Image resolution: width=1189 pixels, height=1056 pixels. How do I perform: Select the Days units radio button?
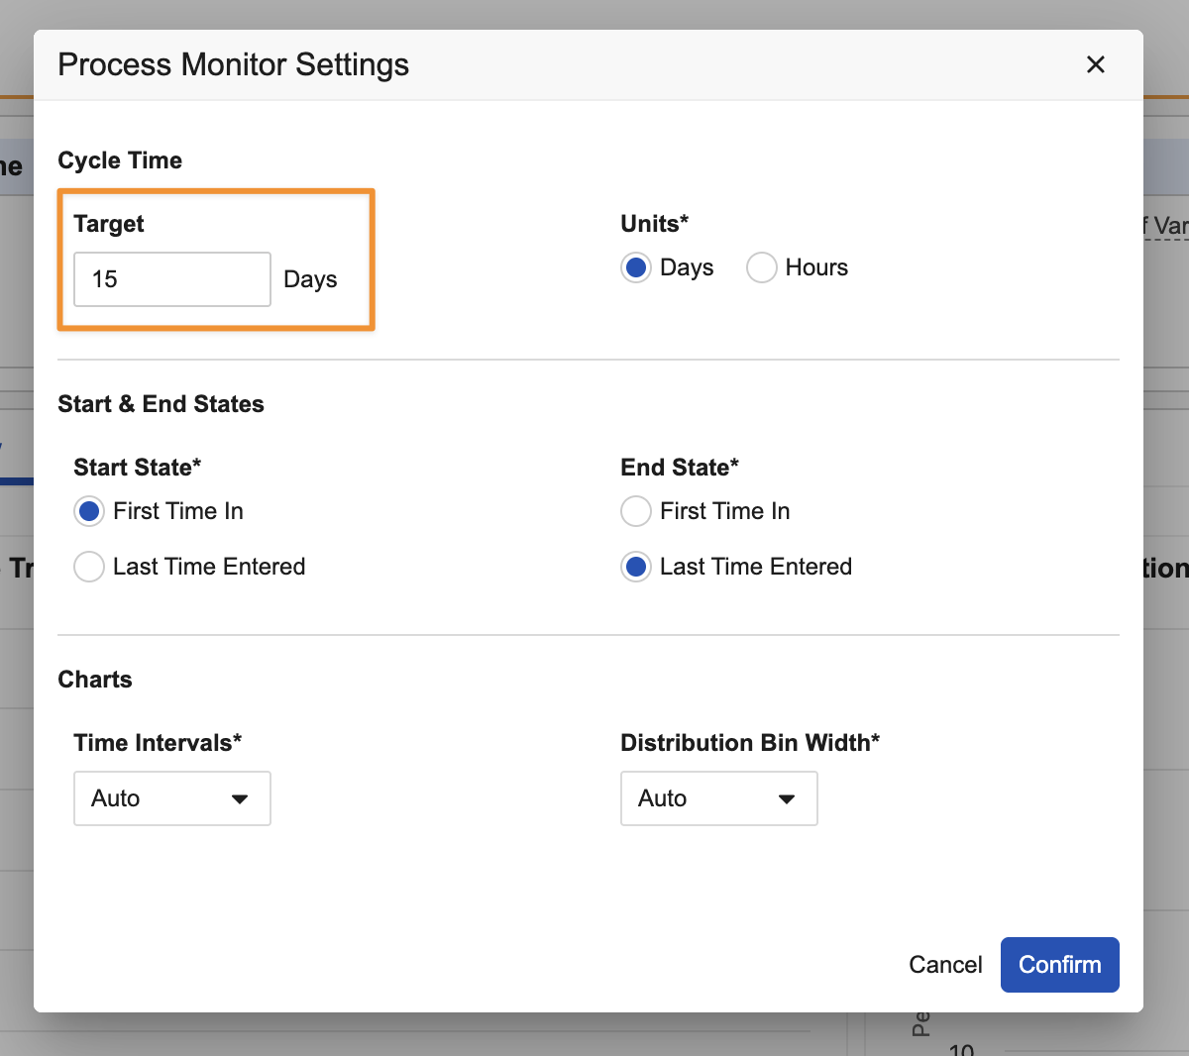pyautogui.click(x=636, y=267)
